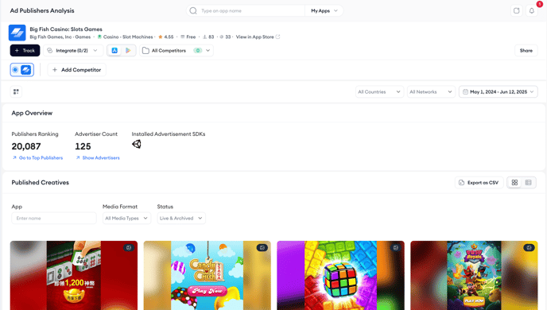Image resolution: width=547 pixels, height=310 pixels.
Task: Open the My Apps dropdown
Action: (324, 11)
